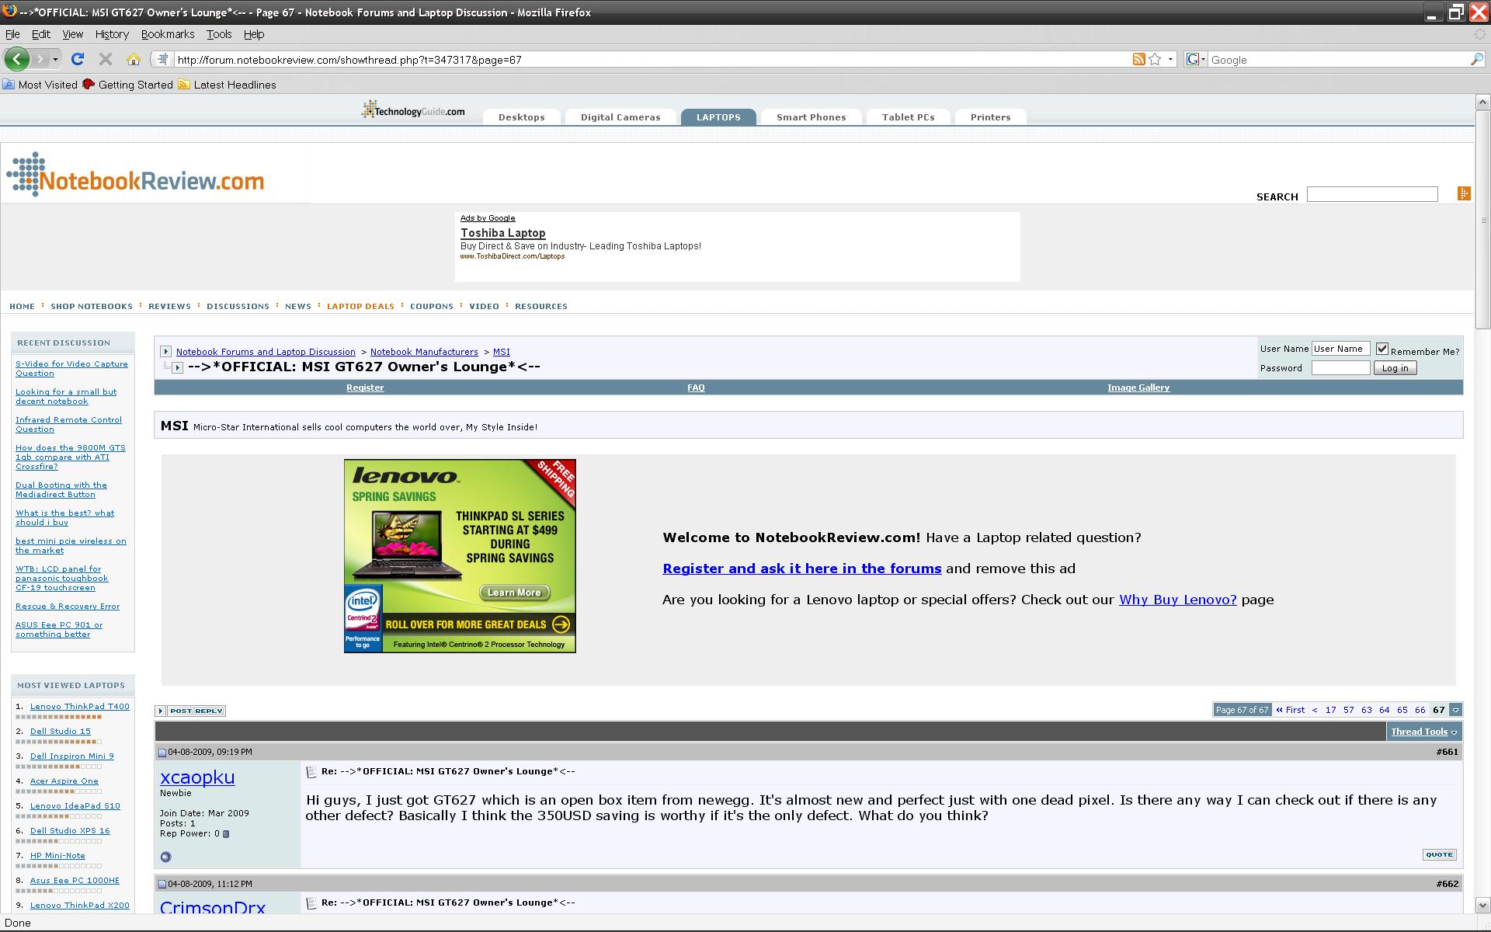This screenshot has height=932, width=1491.
Task: Open the Tools menu
Action: click(219, 34)
